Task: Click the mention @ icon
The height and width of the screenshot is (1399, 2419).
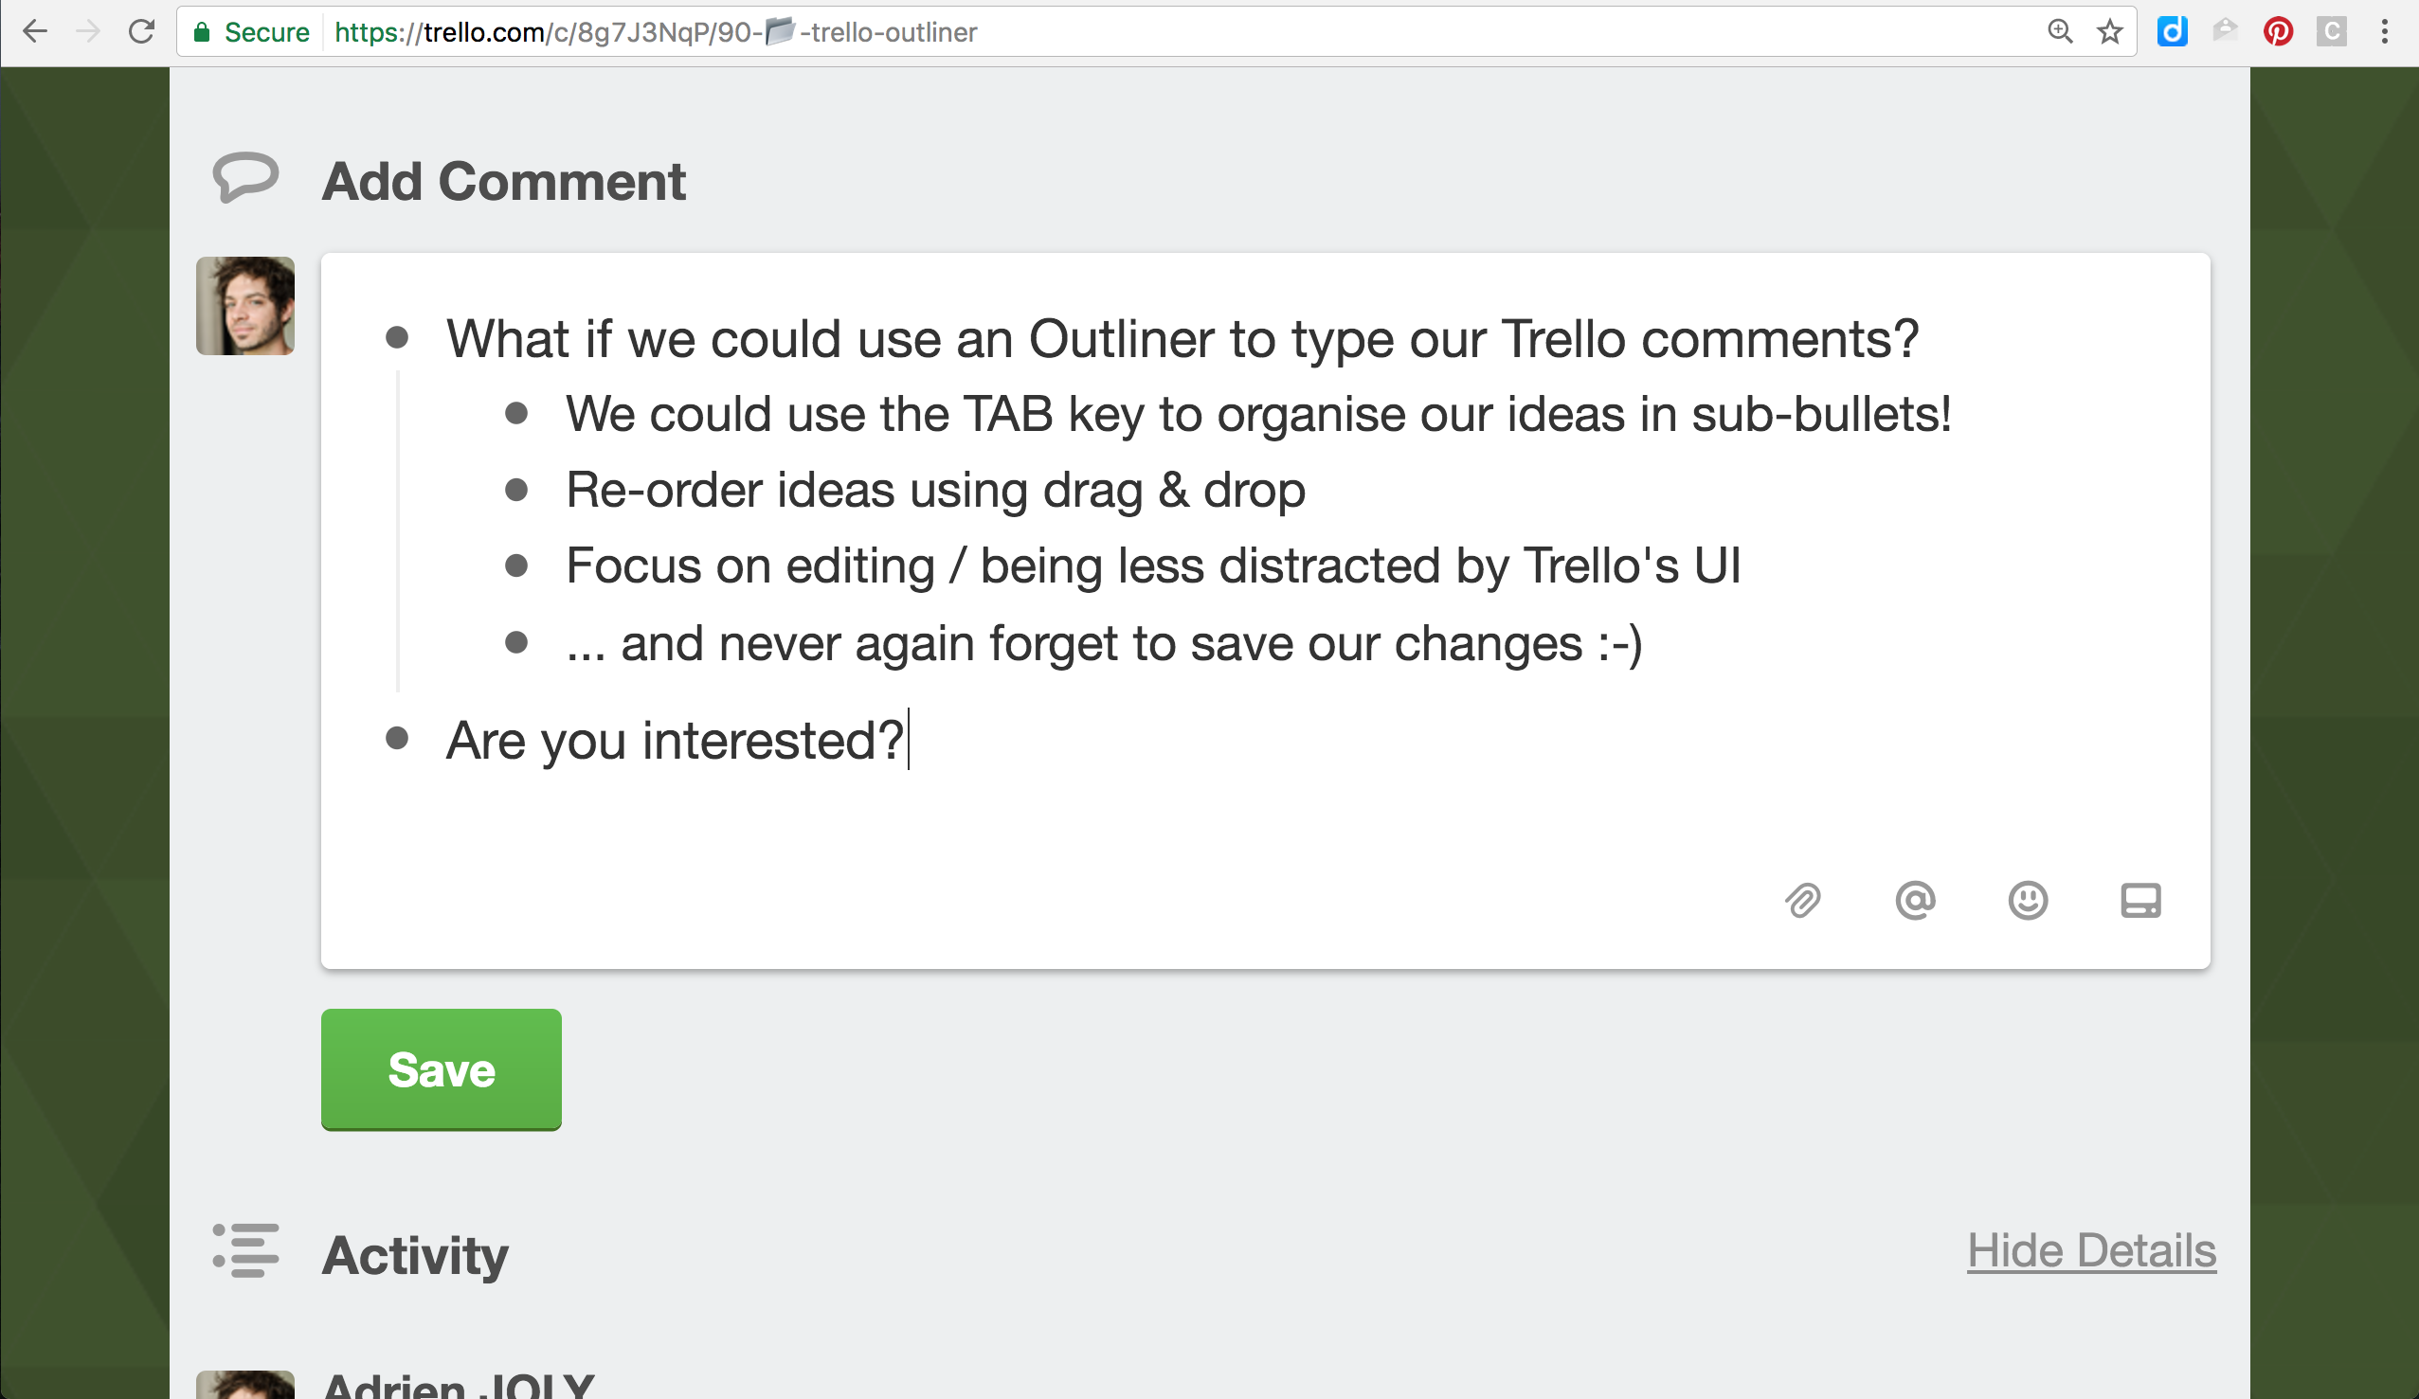Action: (x=1915, y=901)
